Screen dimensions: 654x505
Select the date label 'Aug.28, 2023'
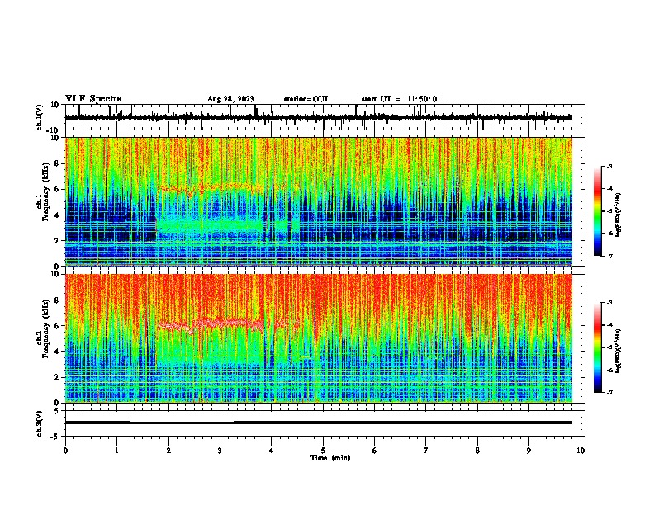pos(230,99)
